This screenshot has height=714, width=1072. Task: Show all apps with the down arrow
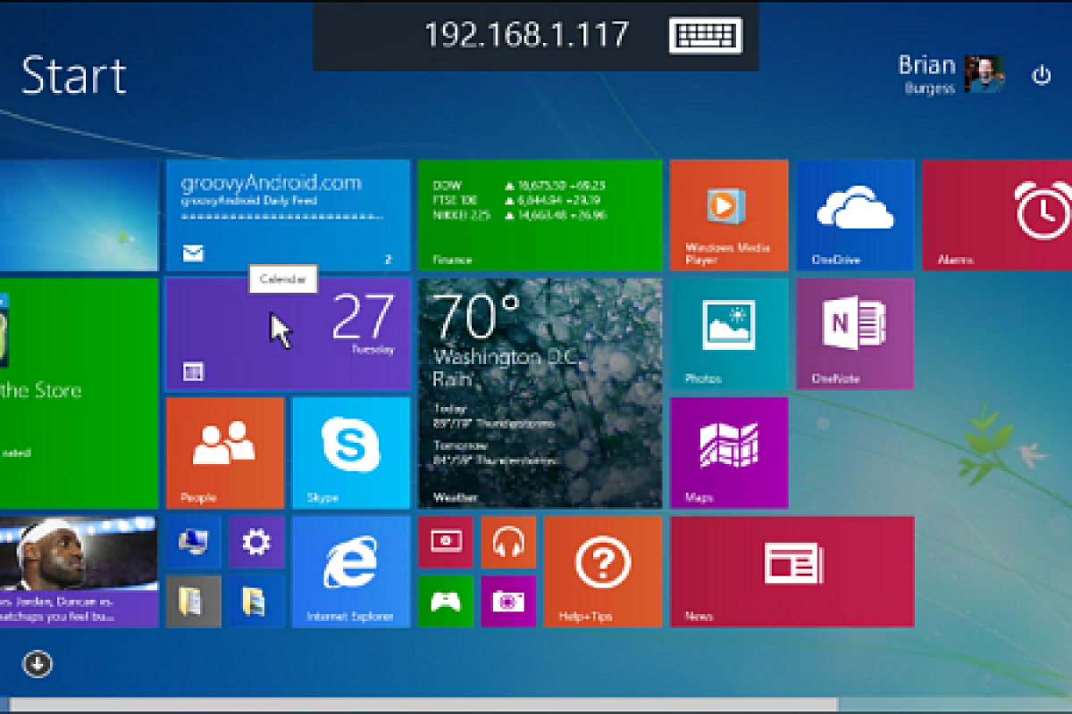coord(38,664)
